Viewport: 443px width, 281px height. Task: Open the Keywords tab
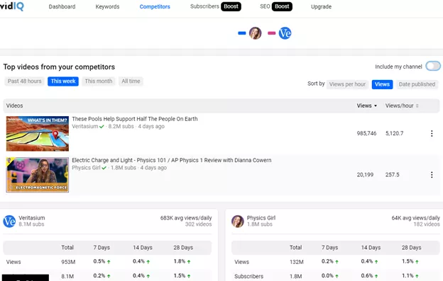tap(107, 6)
